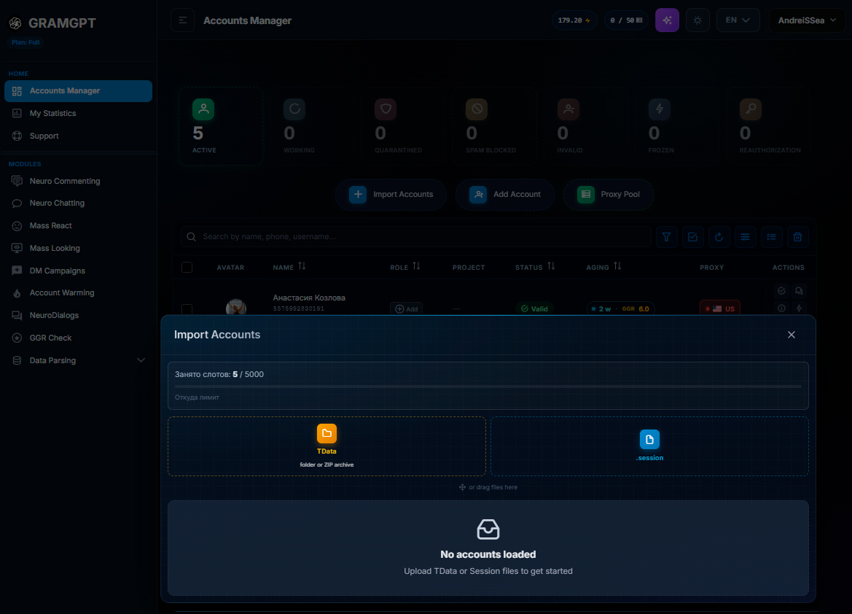Open the column settings sliders icon
852x614 pixels.
tap(745, 236)
